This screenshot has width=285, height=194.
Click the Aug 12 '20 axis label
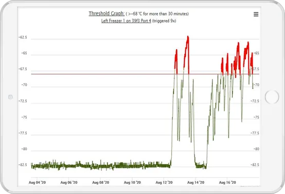coord(164,182)
